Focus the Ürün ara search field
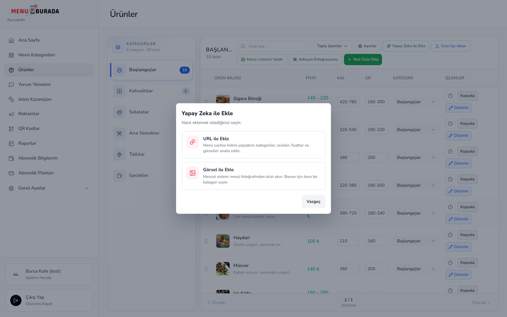This screenshot has width=507, height=317. pyautogui.click(x=274, y=46)
